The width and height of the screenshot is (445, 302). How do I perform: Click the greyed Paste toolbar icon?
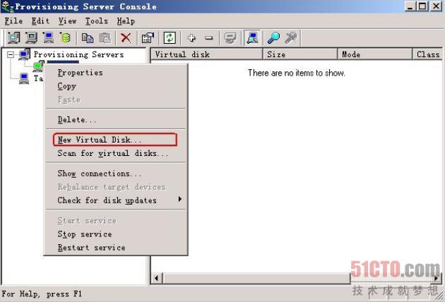(105, 37)
